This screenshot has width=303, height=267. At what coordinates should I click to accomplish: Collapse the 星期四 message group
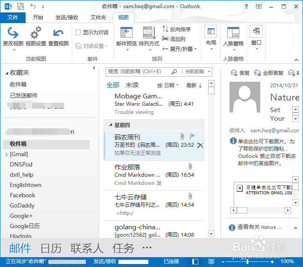pyautogui.click(x=111, y=125)
